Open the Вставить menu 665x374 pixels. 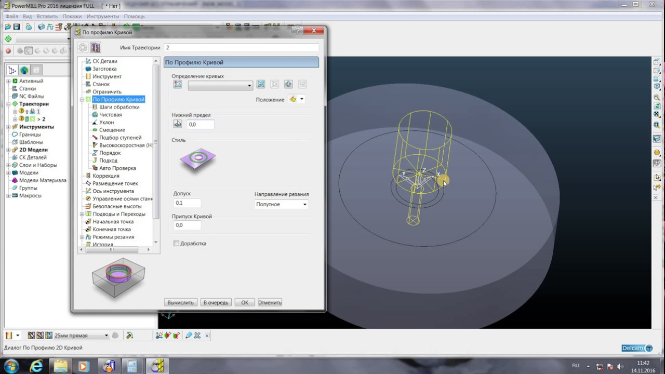tap(47, 17)
